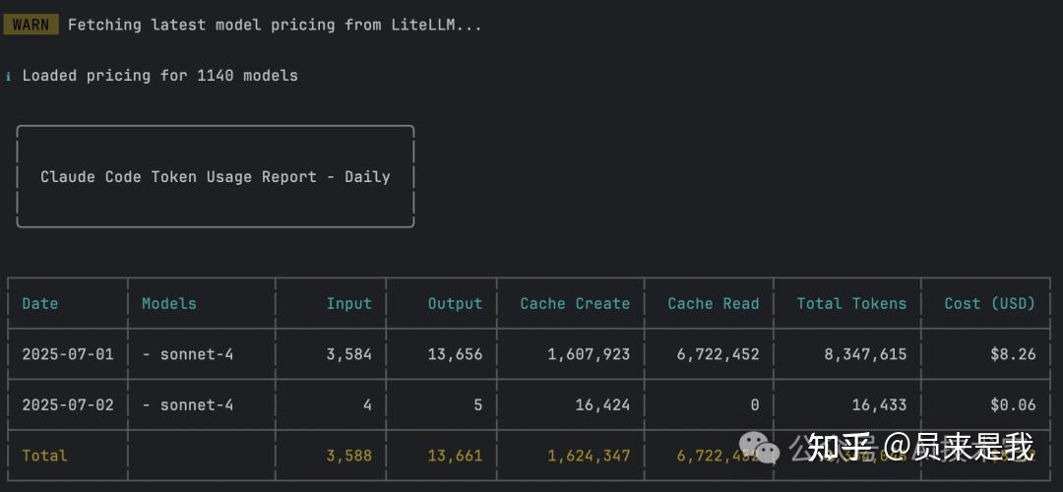Click the Cost (USD) column header

(989, 303)
